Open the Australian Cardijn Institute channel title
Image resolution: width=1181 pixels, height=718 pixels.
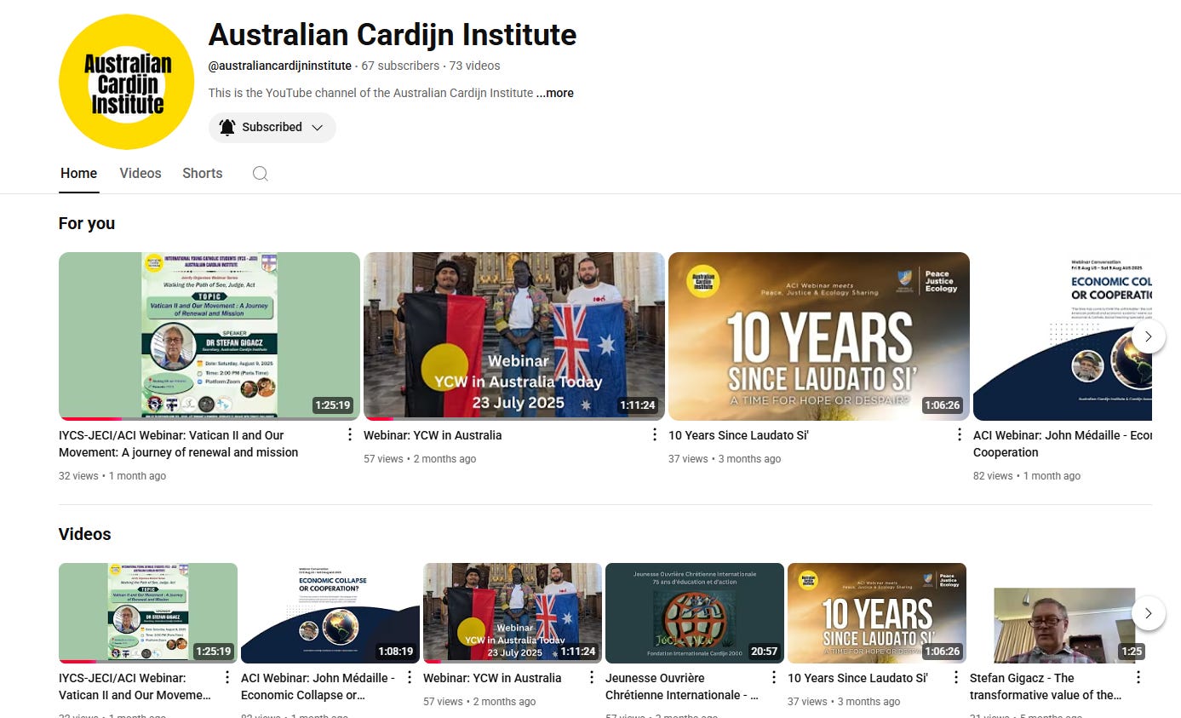[x=393, y=35]
